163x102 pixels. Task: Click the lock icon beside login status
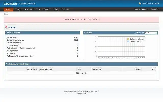(x=140, y=3)
